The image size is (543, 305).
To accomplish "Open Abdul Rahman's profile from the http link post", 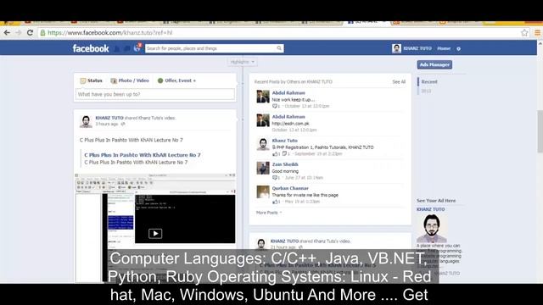I will point(288,117).
